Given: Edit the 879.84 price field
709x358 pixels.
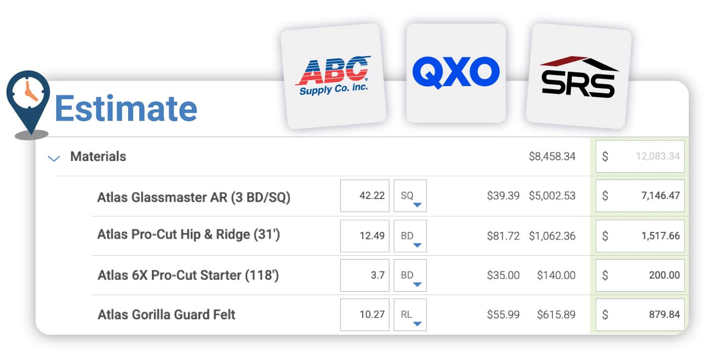Looking at the screenshot, I should pyautogui.click(x=640, y=315).
